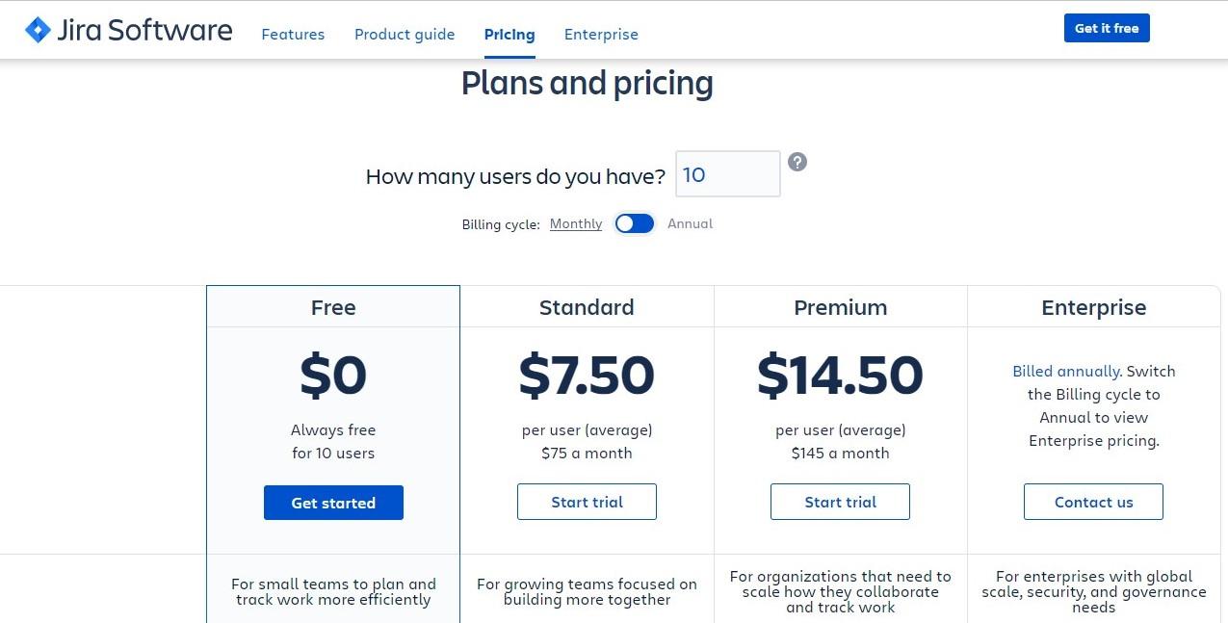Select the Annual billing cycle label
The image size is (1228, 623).
pyautogui.click(x=690, y=223)
